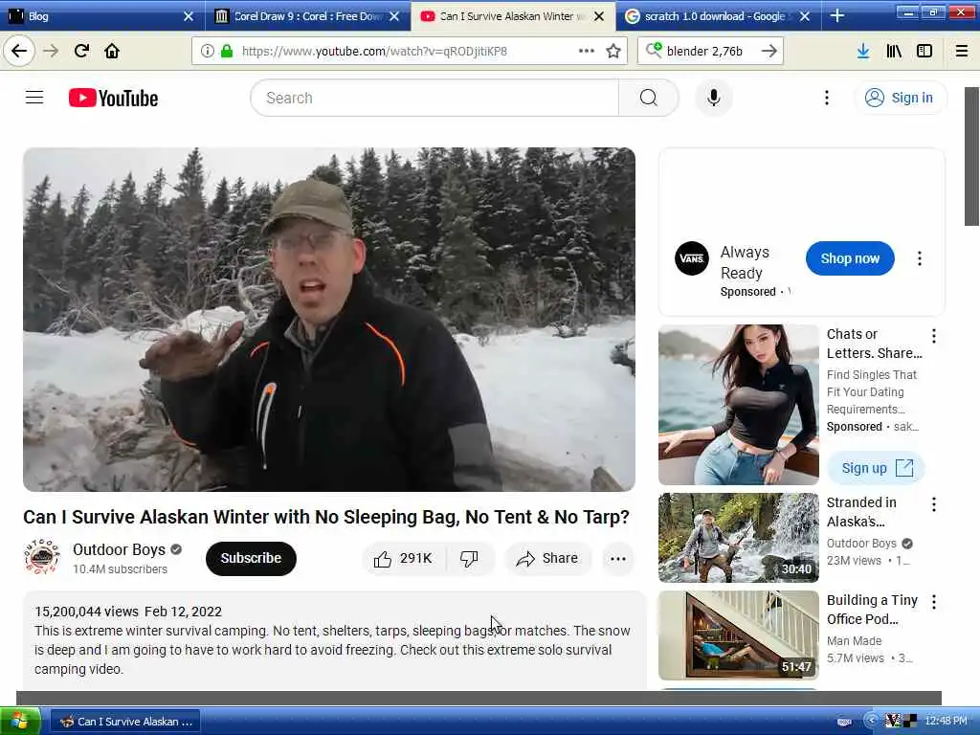This screenshot has width=980, height=735.
Task: Click the taskbar clock 12:48 PM
Action: point(946,721)
